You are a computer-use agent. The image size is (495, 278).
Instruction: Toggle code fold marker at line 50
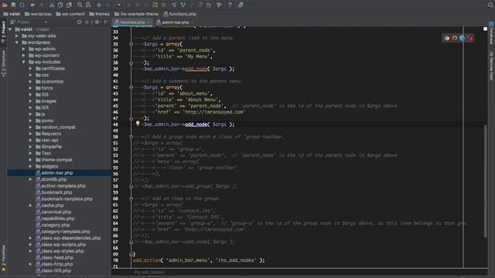click(131, 137)
